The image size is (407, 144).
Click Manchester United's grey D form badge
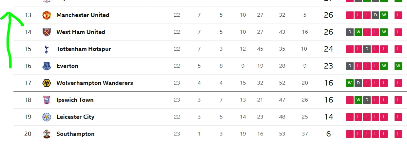click(x=375, y=15)
